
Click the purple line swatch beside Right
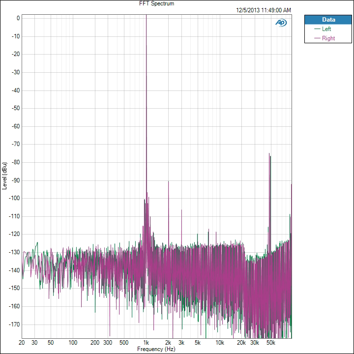316,38
